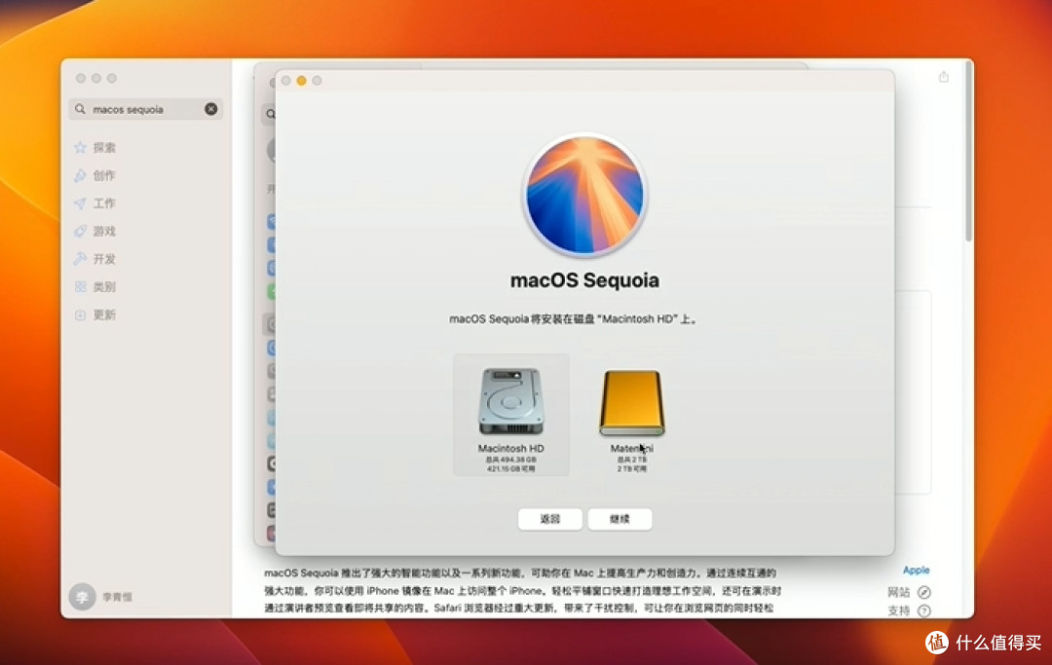This screenshot has height=665, width=1052.
Task: Click the App Store window vertical scrollbar
Action: tap(968, 151)
